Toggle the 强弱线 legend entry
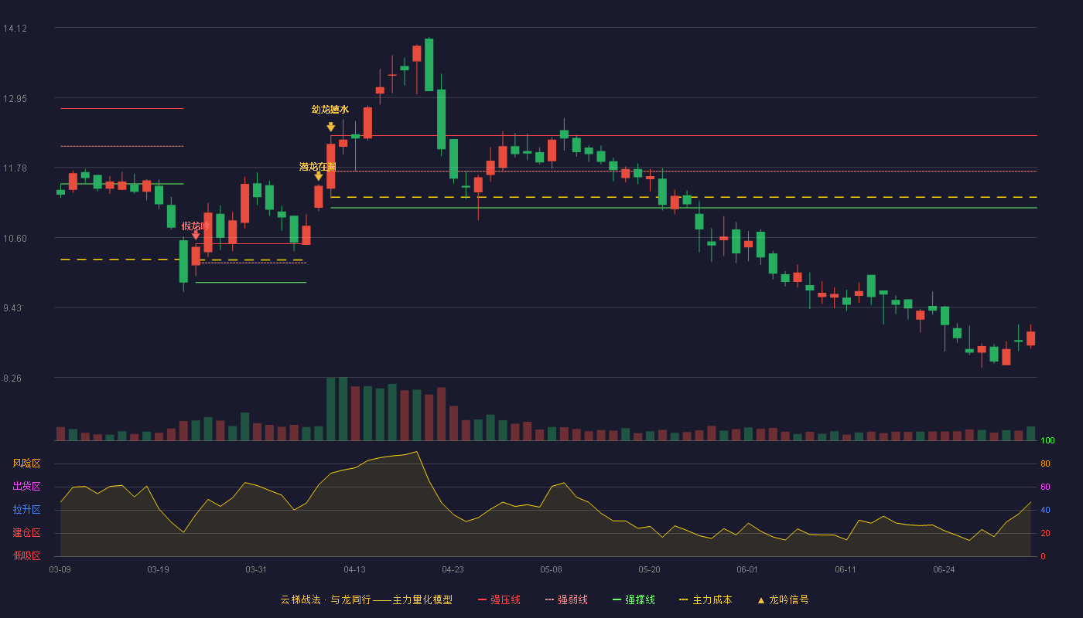Image resolution: width=1083 pixels, height=618 pixels. pyautogui.click(x=566, y=599)
